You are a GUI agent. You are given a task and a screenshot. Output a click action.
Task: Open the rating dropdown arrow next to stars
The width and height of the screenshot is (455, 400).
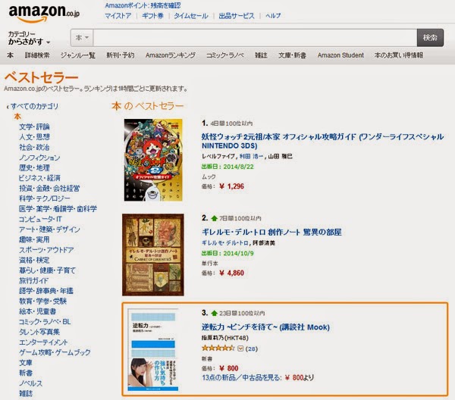tap(240, 348)
